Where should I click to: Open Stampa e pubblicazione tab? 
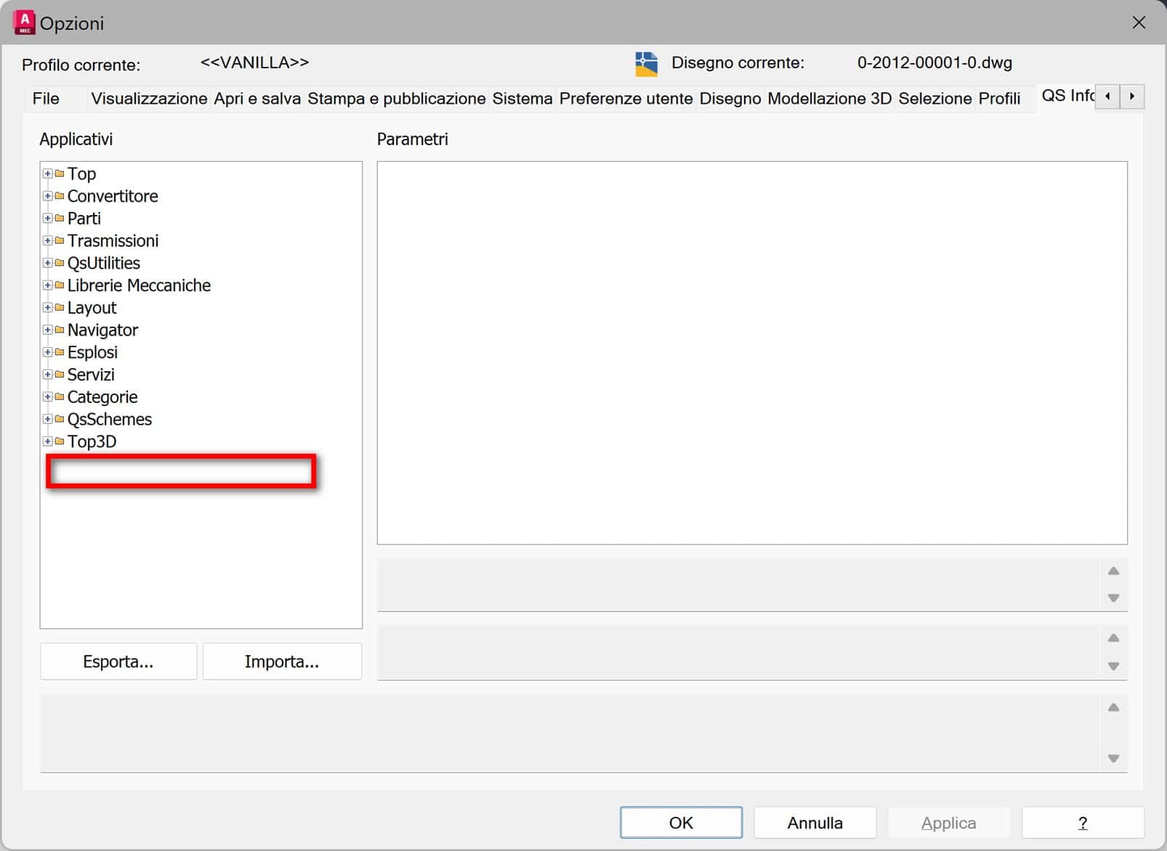(397, 99)
